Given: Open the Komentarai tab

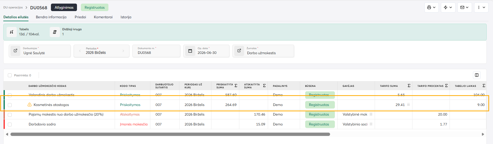Looking at the screenshot, I should pos(103,17).
